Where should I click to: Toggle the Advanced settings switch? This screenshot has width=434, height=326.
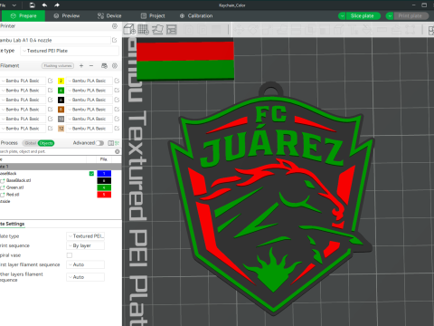99,143
